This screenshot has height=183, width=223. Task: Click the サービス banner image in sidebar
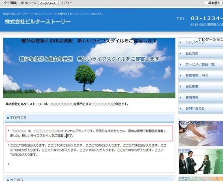pyautogui.click(x=201, y=134)
